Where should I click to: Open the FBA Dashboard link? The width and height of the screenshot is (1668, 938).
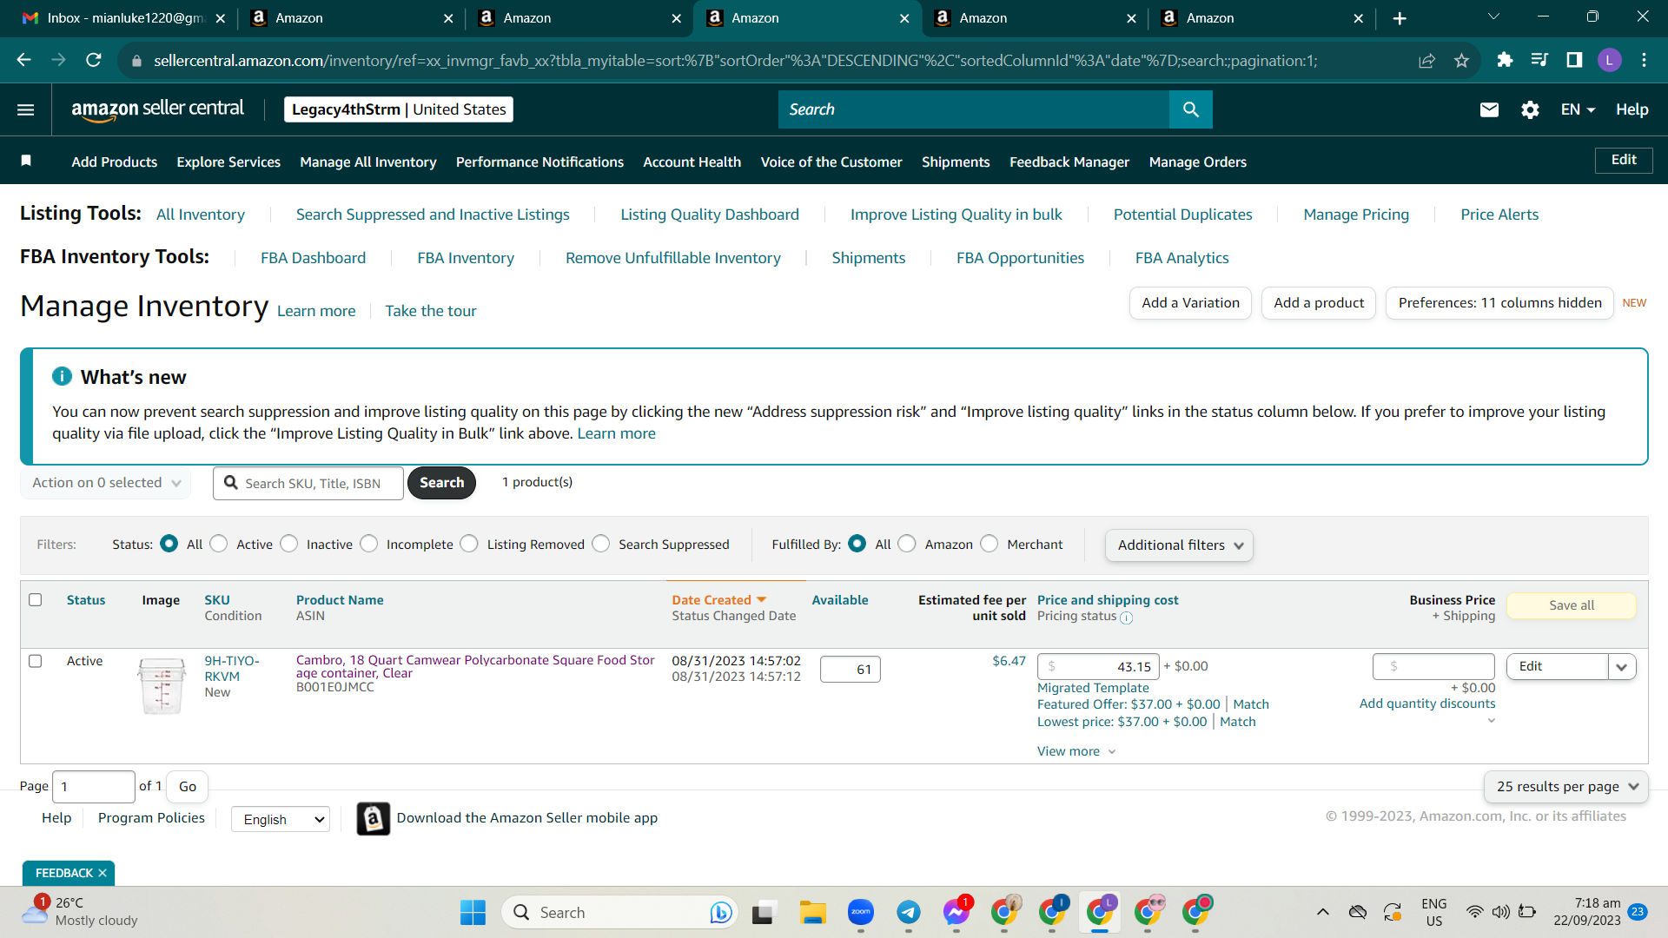[x=313, y=258]
